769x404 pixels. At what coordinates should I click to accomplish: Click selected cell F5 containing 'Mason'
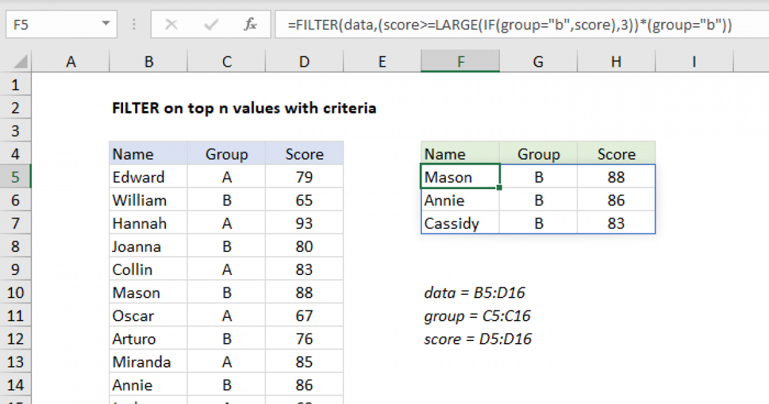click(460, 177)
